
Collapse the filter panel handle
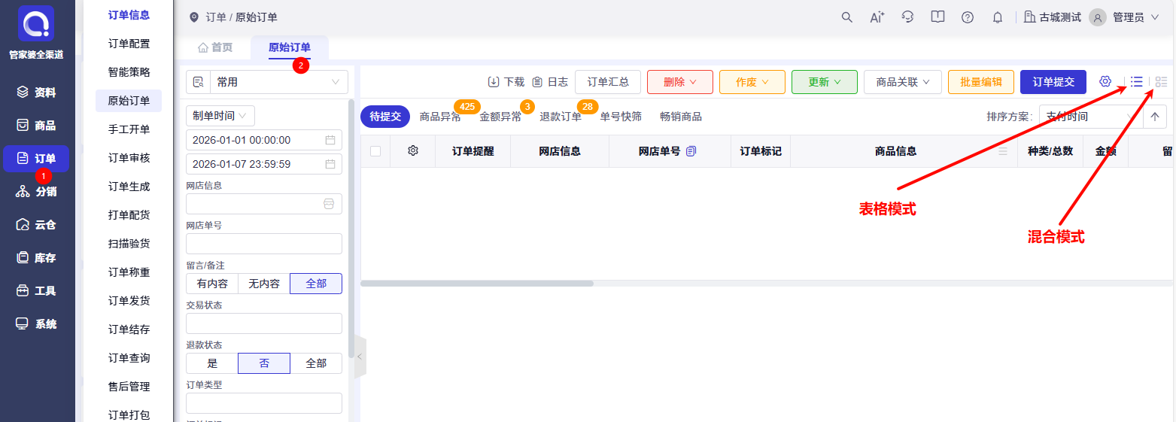[360, 357]
